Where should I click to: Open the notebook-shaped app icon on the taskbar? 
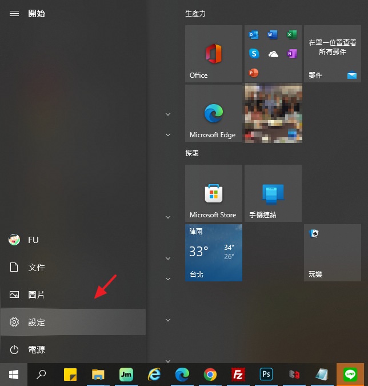click(x=322, y=375)
